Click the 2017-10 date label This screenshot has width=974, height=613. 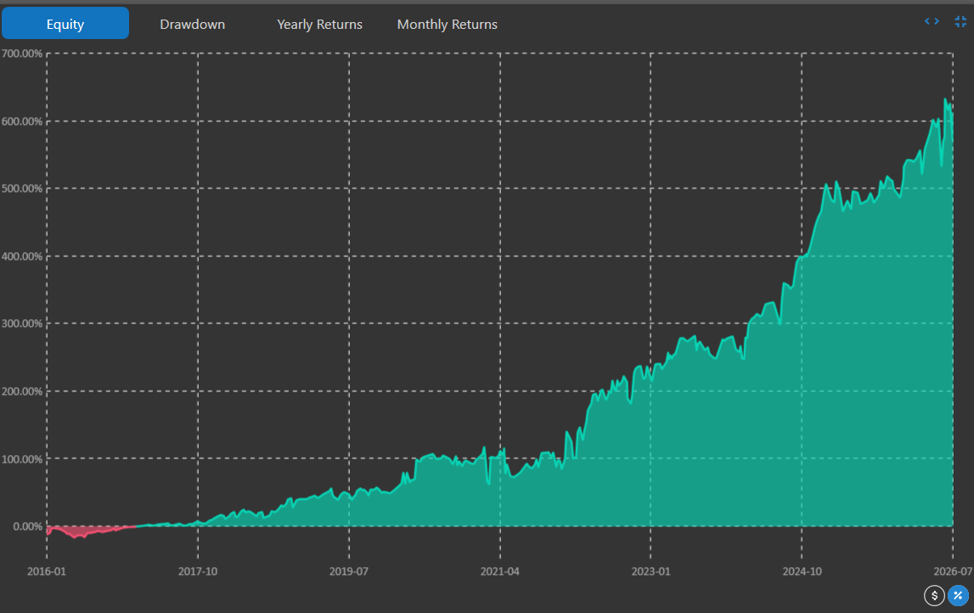[x=198, y=571]
